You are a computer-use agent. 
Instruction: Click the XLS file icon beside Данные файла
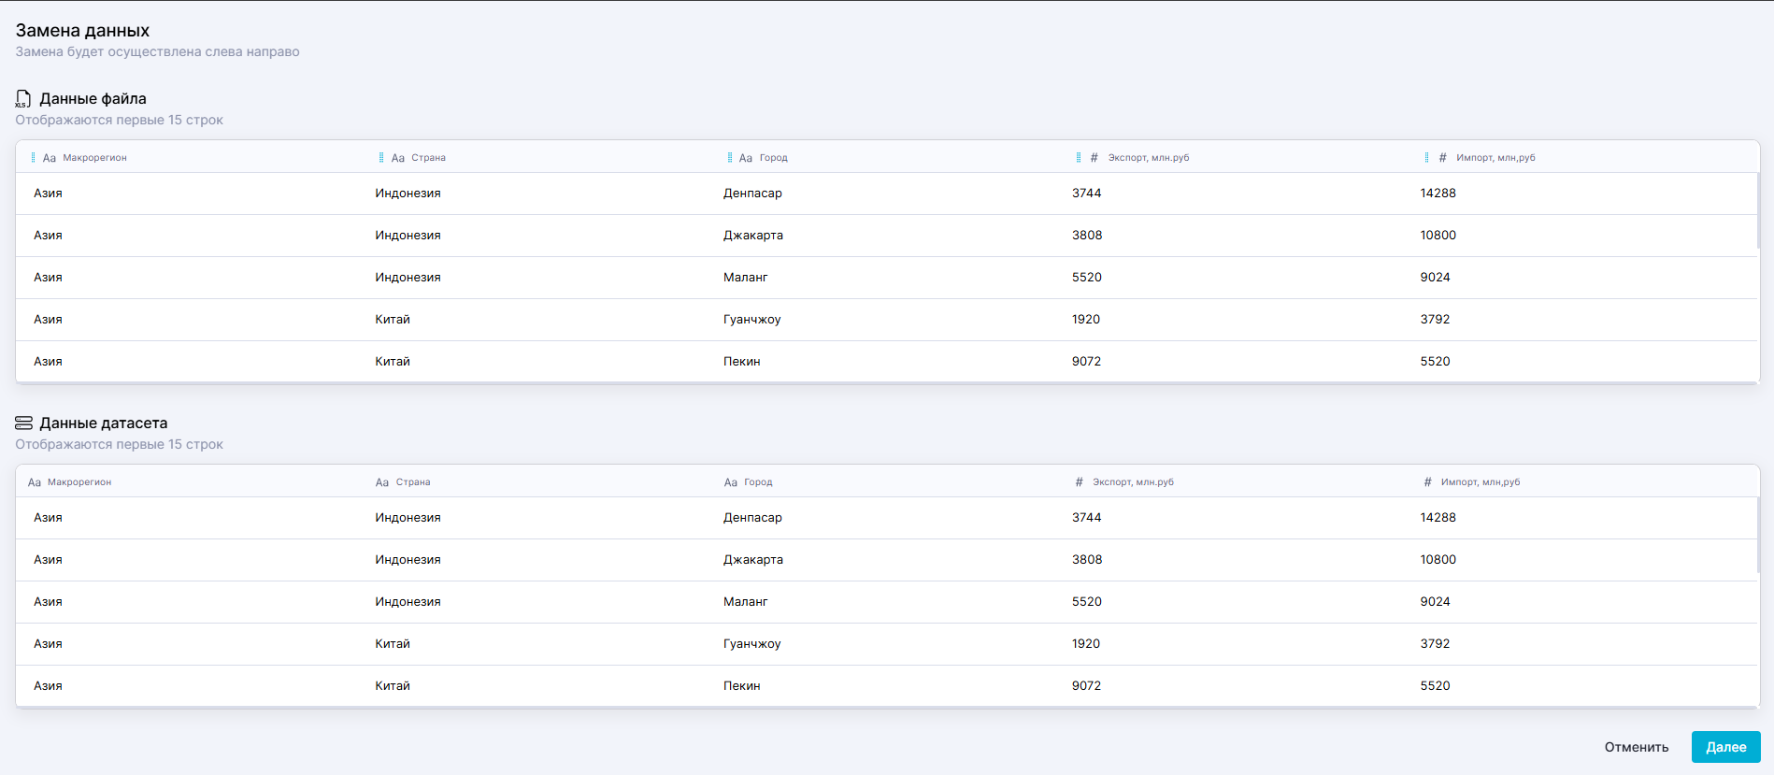pyautogui.click(x=23, y=99)
